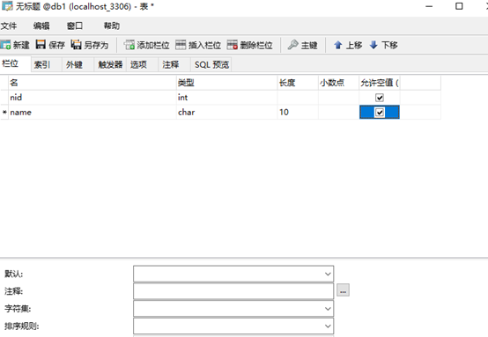Click the Navicat window app icon
This screenshot has height=337, width=488.
point(7,6)
